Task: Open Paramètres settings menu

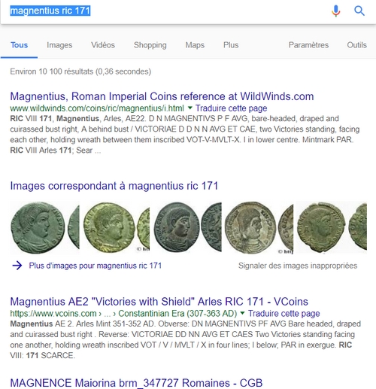Action: 308,45
